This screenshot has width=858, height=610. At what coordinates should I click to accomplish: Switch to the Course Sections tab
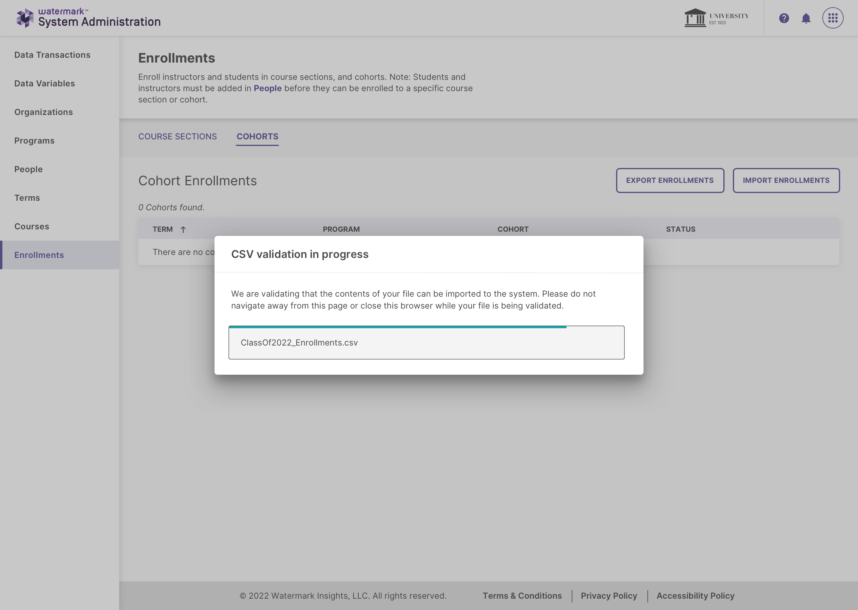[x=177, y=136]
